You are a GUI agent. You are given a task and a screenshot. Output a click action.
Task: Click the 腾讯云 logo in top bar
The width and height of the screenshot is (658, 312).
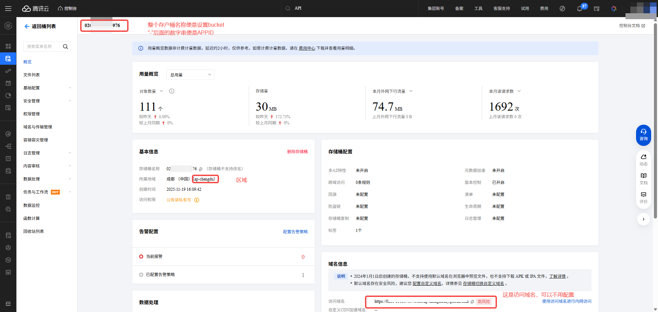point(35,9)
